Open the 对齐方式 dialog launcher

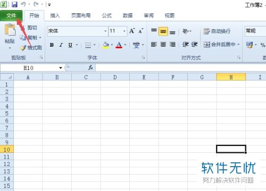(x=239, y=57)
